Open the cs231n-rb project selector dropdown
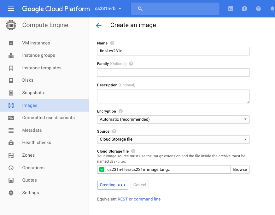The width and height of the screenshot is (275, 215). 108,9
